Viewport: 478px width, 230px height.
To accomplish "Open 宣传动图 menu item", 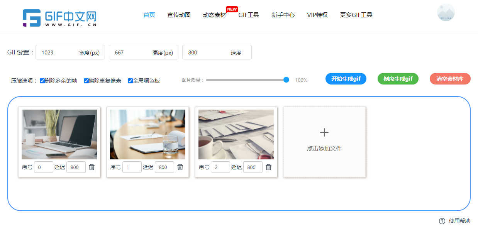I will [x=179, y=15].
